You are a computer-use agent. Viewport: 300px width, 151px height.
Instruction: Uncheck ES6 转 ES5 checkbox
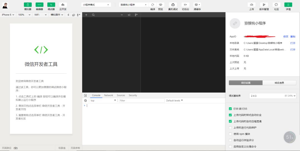tap(230, 109)
